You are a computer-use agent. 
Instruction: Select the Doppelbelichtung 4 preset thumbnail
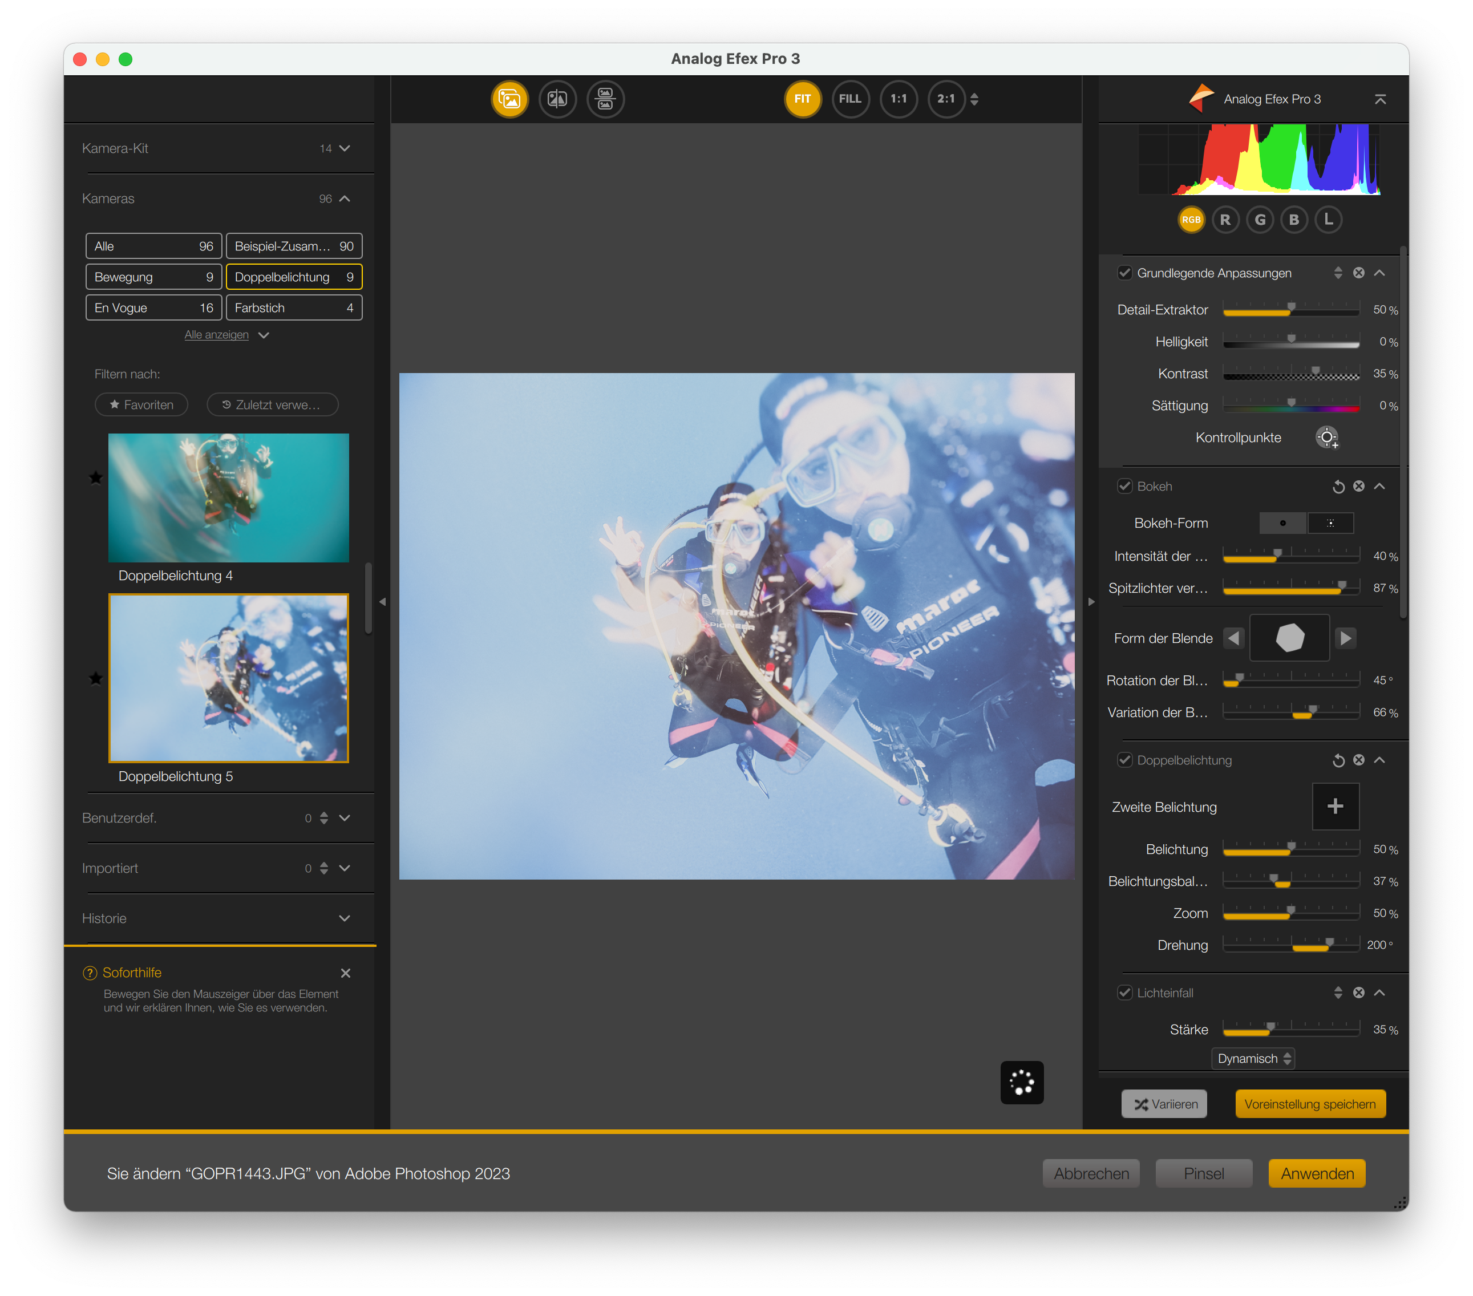pyautogui.click(x=228, y=498)
